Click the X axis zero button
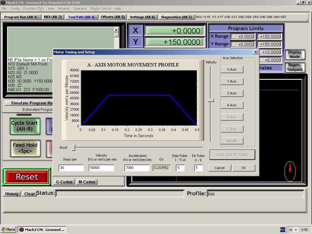Viewport: 312px width, 234px height. pos(136,30)
